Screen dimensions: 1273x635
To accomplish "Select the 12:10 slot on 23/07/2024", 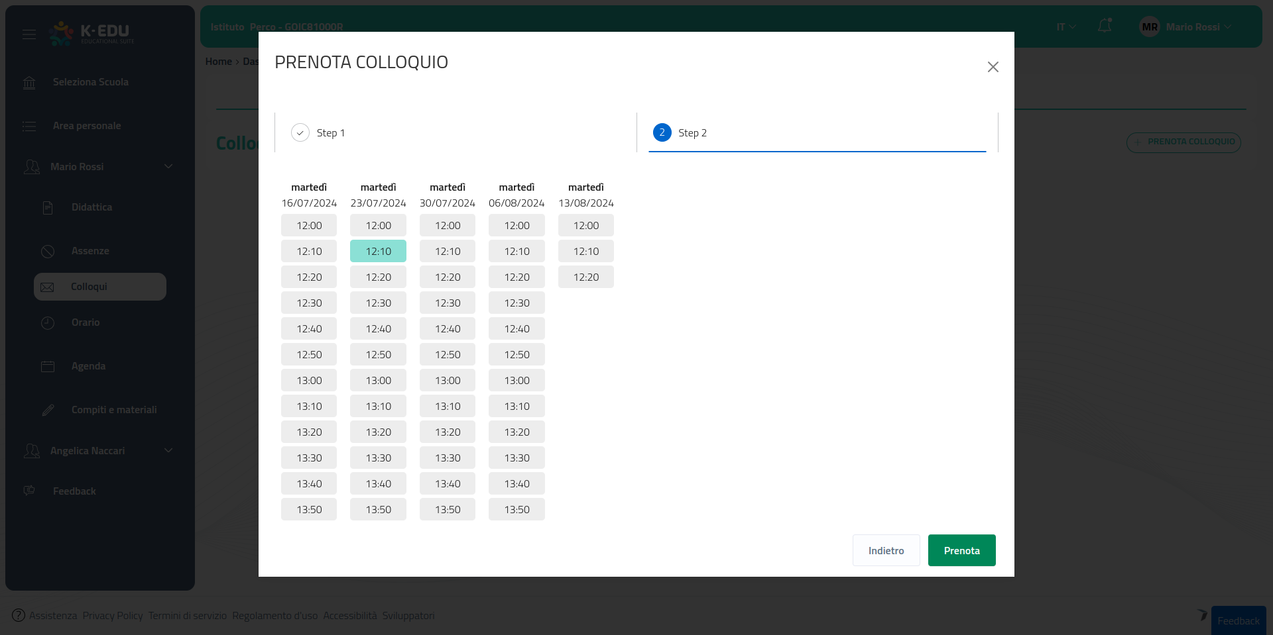I will [x=378, y=252].
